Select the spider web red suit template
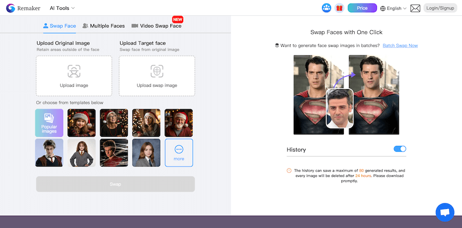The height and width of the screenshot is (228, 462). [x=114, y=153]
